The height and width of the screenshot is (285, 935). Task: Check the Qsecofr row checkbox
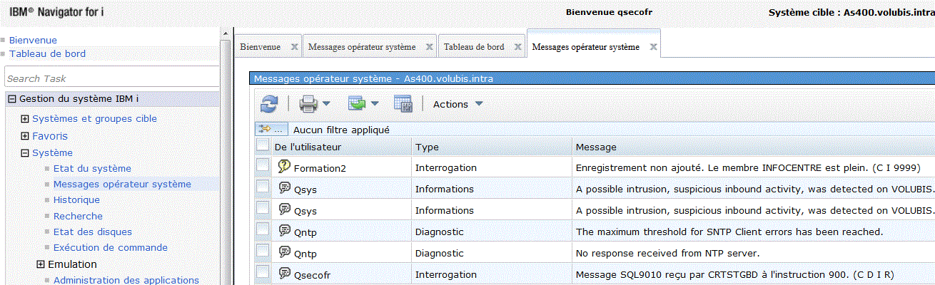[263, 272]
